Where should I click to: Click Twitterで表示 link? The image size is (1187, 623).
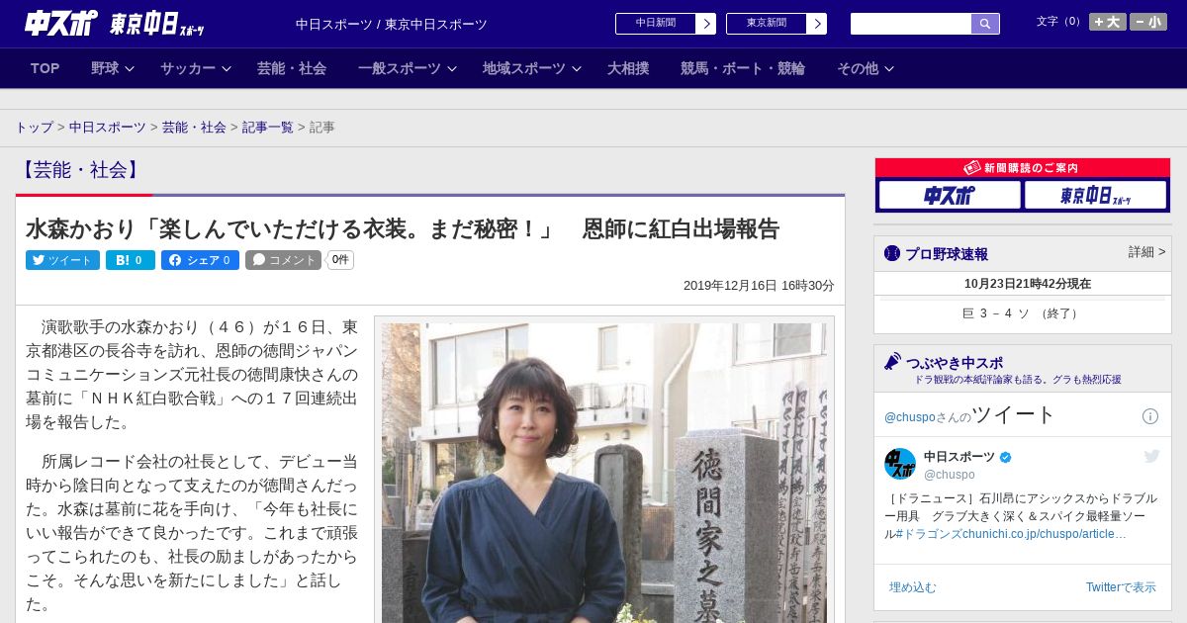(x=1121, y=587)
